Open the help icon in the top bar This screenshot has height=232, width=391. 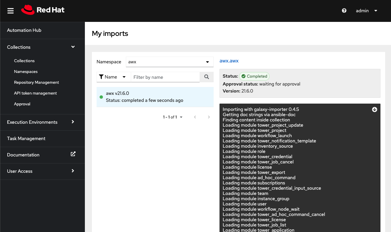point(344,11)
